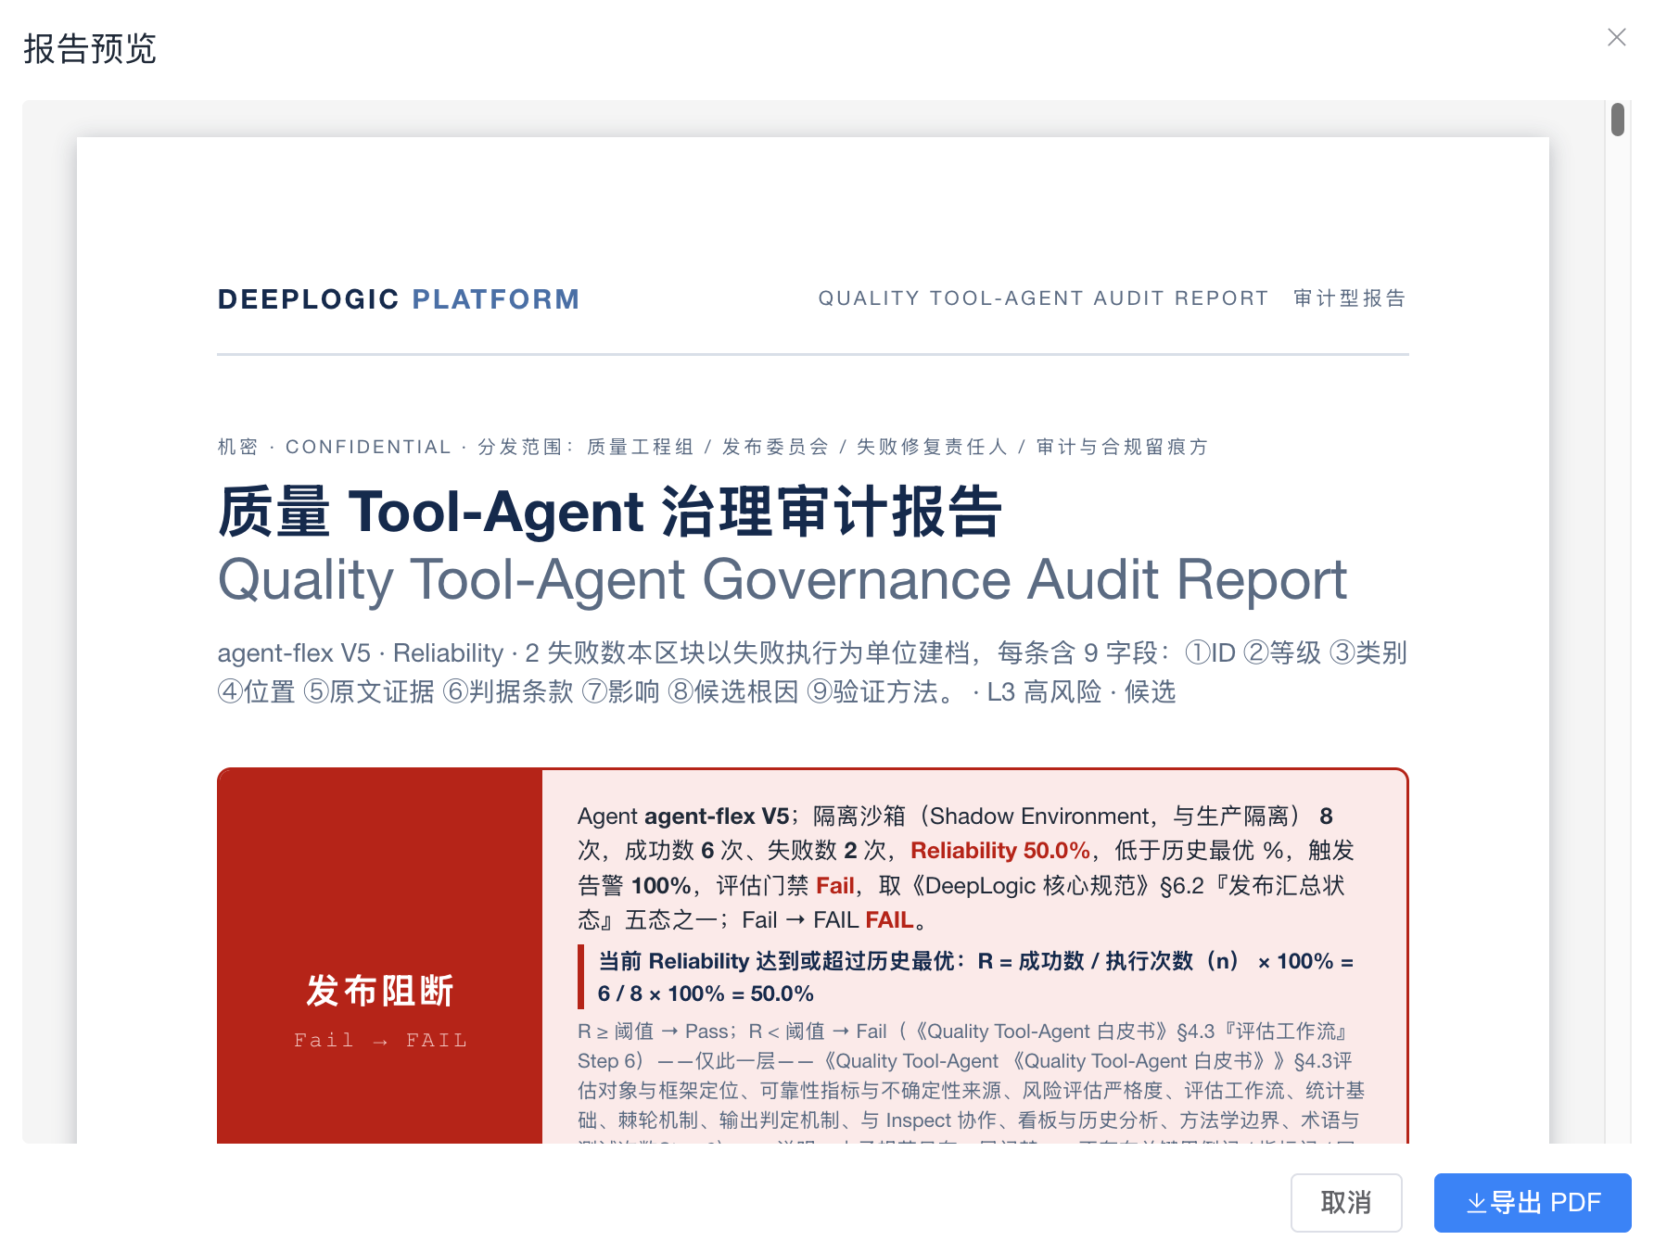The height and width of the screenshot is (1253, 1654).
Task: Click the 取消 button
Action: click(1346, 1203)
